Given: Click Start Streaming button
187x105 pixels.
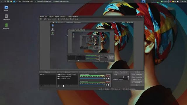Looking at the screenshot, I should pyautogui.click(x=137, y=75).
